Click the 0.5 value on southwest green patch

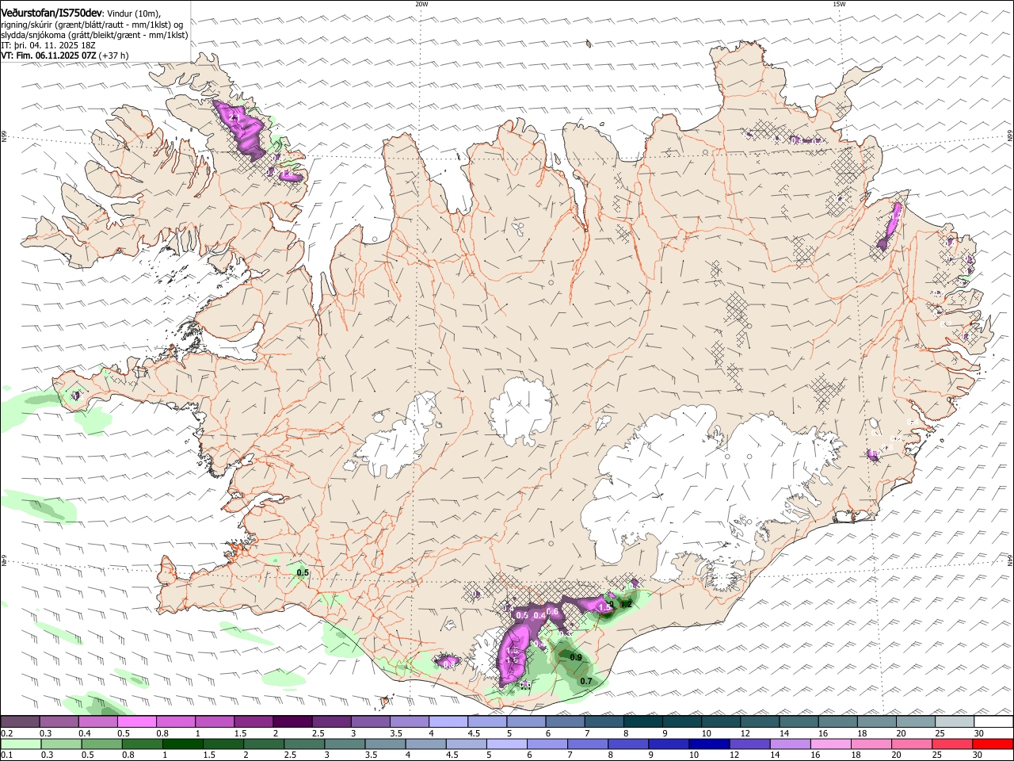tap(303, 572)
